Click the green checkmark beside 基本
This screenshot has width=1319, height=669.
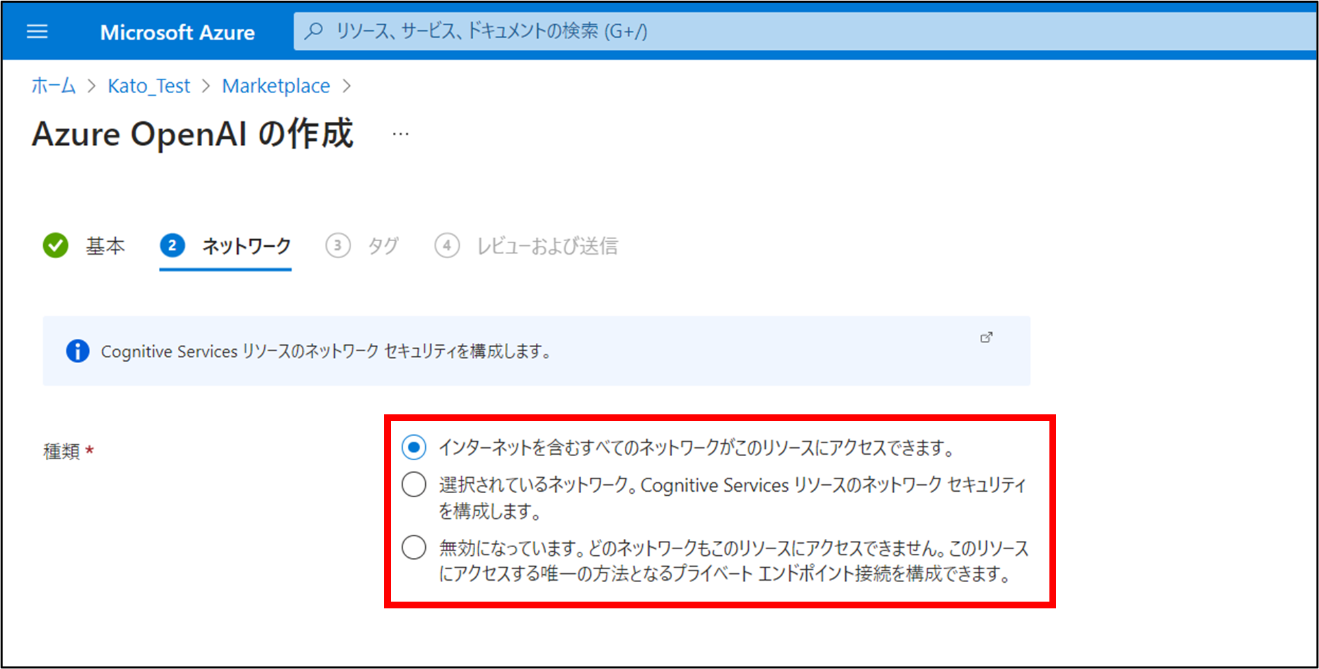[x=55, y=246]
